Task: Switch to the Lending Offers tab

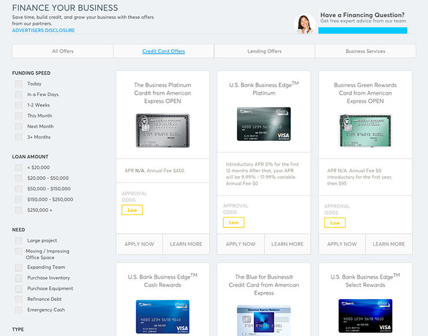Action: 265,51
